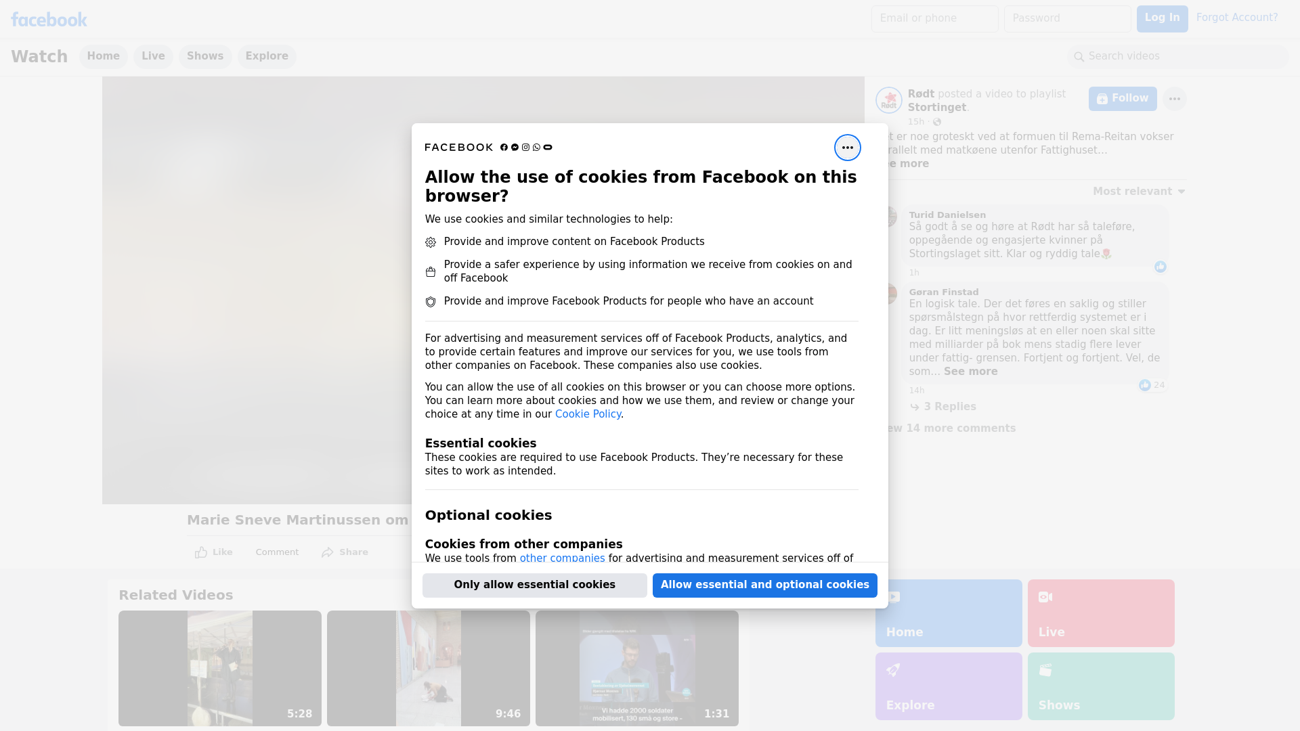This screenshot has width=1300, height=731.
Task: Select the Explore tab in Watch nav
Action: (267, 56)
